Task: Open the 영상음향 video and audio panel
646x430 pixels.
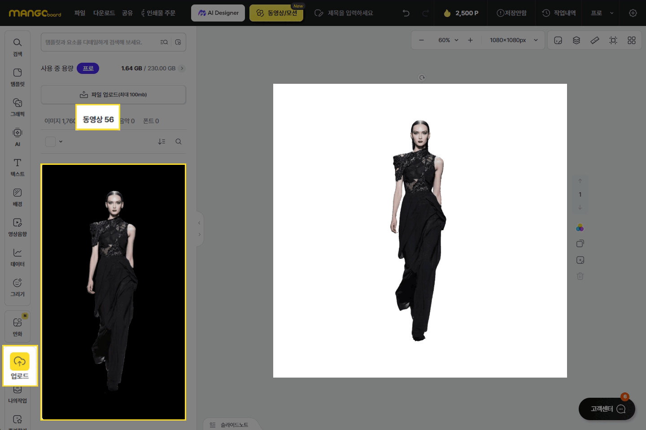Action: pyautogui.click(x=17, y=227)
